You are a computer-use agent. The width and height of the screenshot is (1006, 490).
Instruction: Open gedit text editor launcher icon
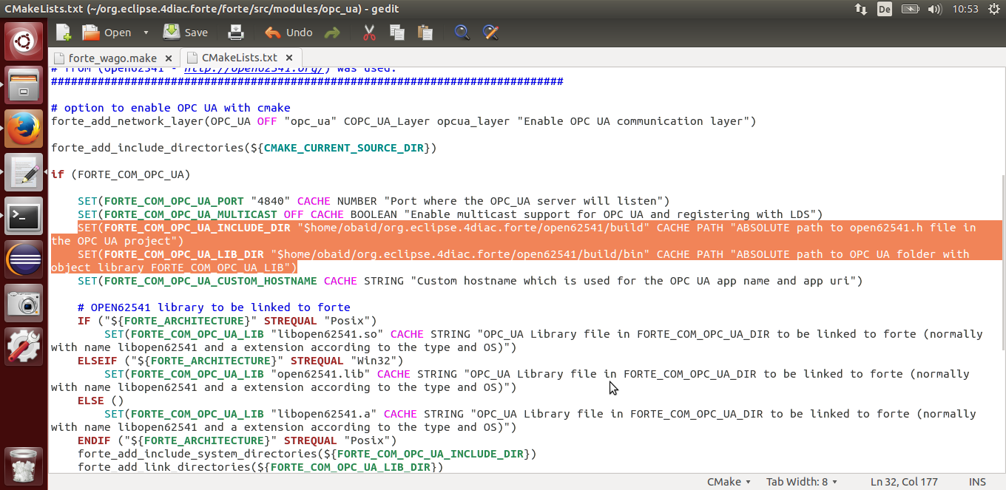(24, 172)
